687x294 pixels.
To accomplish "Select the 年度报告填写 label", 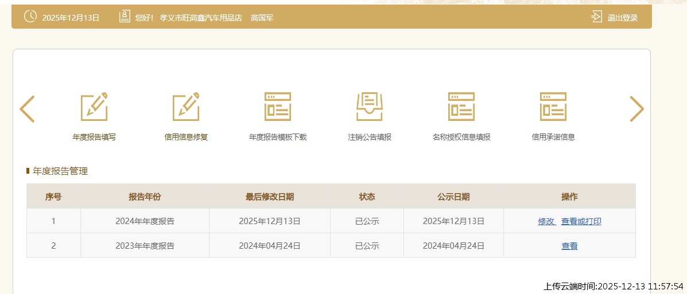I will pyautogui.click(x=94, y=138).
